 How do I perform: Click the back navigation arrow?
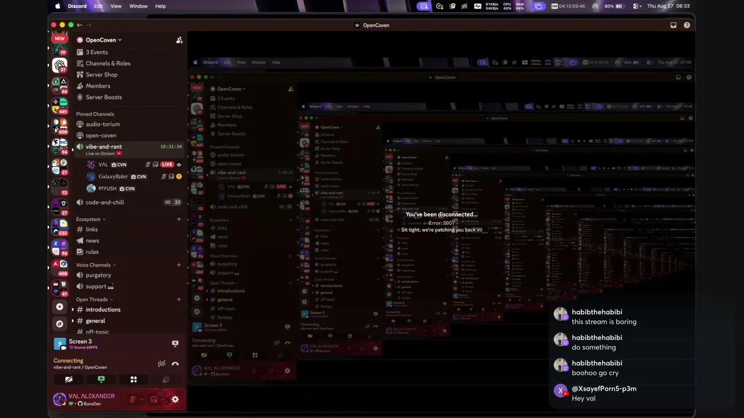(x=80, y=25)
